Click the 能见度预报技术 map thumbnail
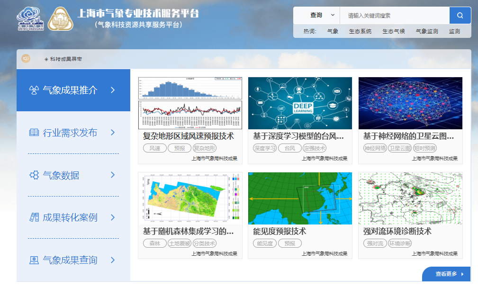Image resolution: width=478 pixels, height=287 pixels. 299,198
